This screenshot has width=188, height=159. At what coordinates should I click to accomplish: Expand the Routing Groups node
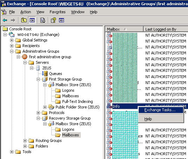(25, 141)
